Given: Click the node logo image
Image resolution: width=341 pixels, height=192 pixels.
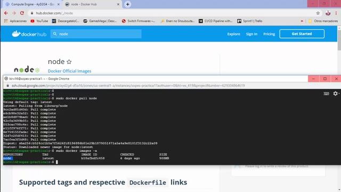Looking at the screenshot, I should point(27,69).
